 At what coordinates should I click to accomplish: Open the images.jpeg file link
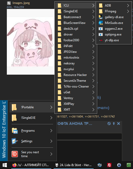point(21,3)
